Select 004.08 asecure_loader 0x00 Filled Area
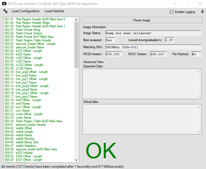Viewport: 206px width, 169px height. 31,149
